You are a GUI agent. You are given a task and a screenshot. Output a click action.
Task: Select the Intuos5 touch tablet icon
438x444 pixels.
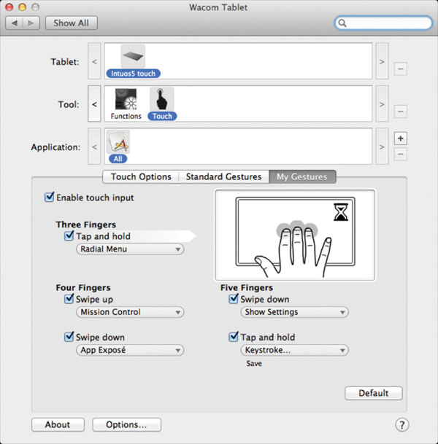(x=133, y=57)
